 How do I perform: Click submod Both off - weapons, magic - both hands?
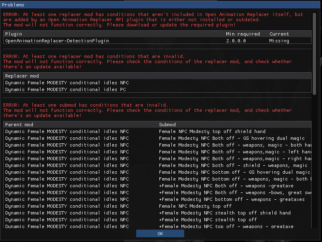235,145
